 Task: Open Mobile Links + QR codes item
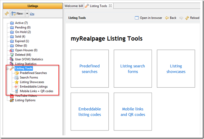coord(37,91)
